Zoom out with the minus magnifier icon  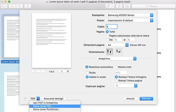pyautogui.click(x=12, y=6)
